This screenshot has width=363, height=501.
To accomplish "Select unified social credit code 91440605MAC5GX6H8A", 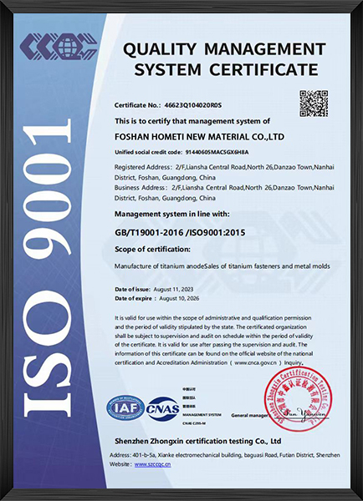I will pos(217,152).
